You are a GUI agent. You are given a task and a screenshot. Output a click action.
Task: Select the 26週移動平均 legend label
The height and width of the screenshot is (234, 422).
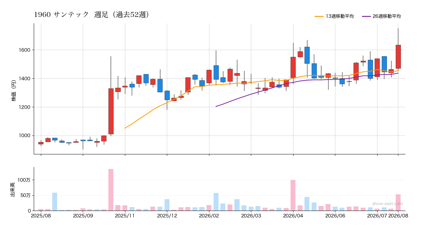coord(387,16)
